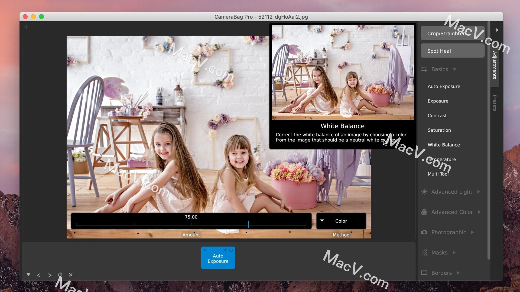Click the next image arrow in bottom controls
This screenshot has width=520, height=292.
[x=50, y=275]
